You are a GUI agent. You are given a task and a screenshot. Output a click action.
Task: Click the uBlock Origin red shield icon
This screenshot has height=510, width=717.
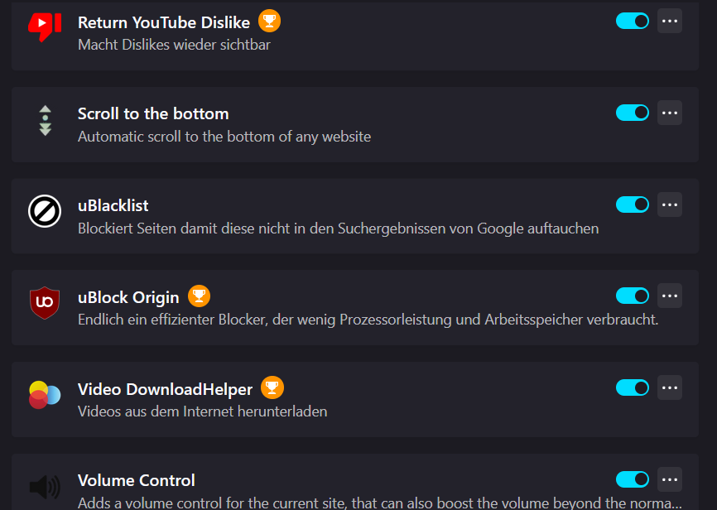pos(45,303)
